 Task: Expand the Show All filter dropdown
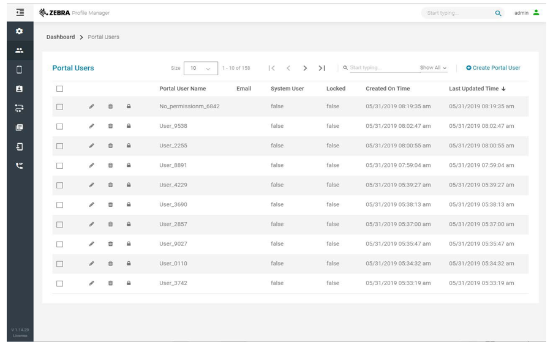tap(433, 68)
